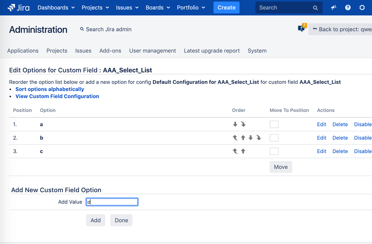Move option a to the last position

243,124
